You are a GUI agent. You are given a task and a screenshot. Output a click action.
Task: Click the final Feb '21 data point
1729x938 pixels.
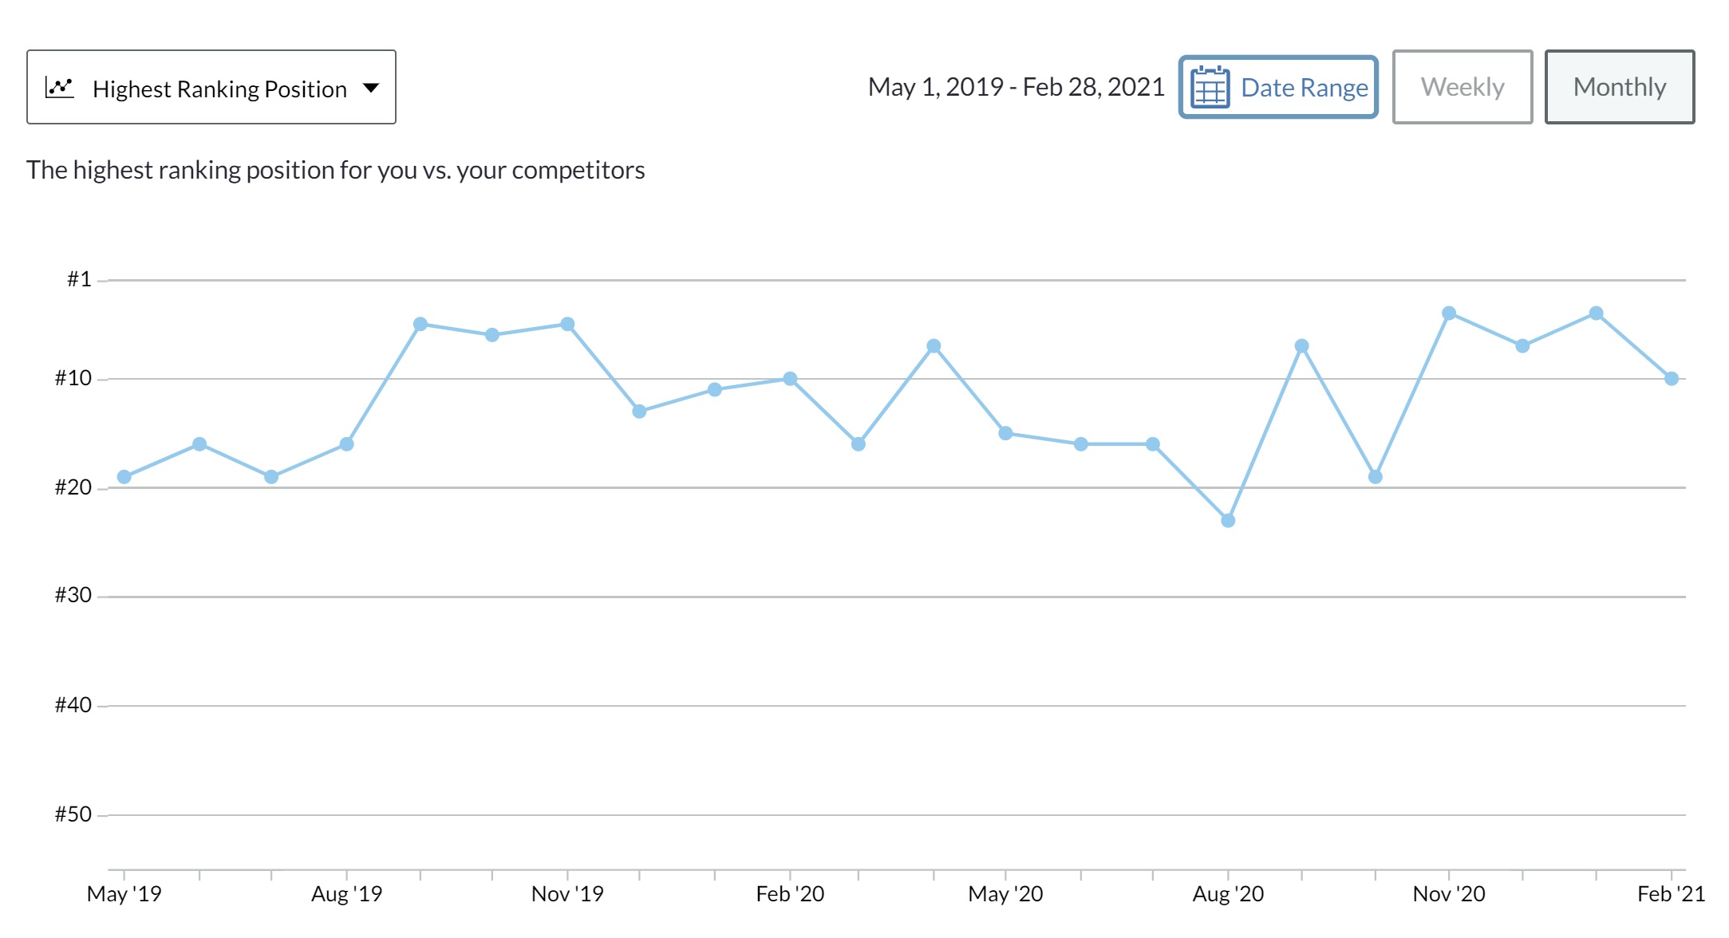(1672, 379)
